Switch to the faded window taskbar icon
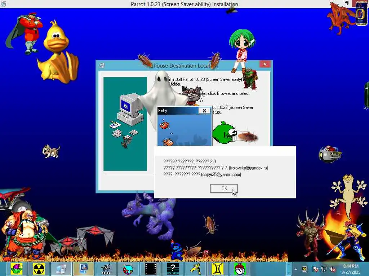This screenshot has width=369, height=276. [x=61, y=269]
